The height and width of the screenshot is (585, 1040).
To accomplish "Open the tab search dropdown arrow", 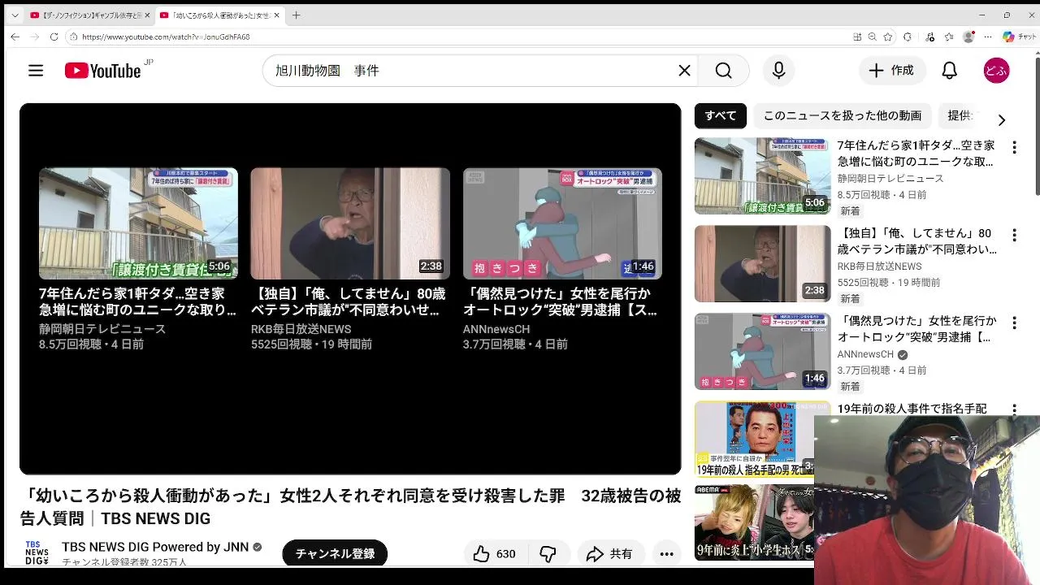I will click(15, 15).
